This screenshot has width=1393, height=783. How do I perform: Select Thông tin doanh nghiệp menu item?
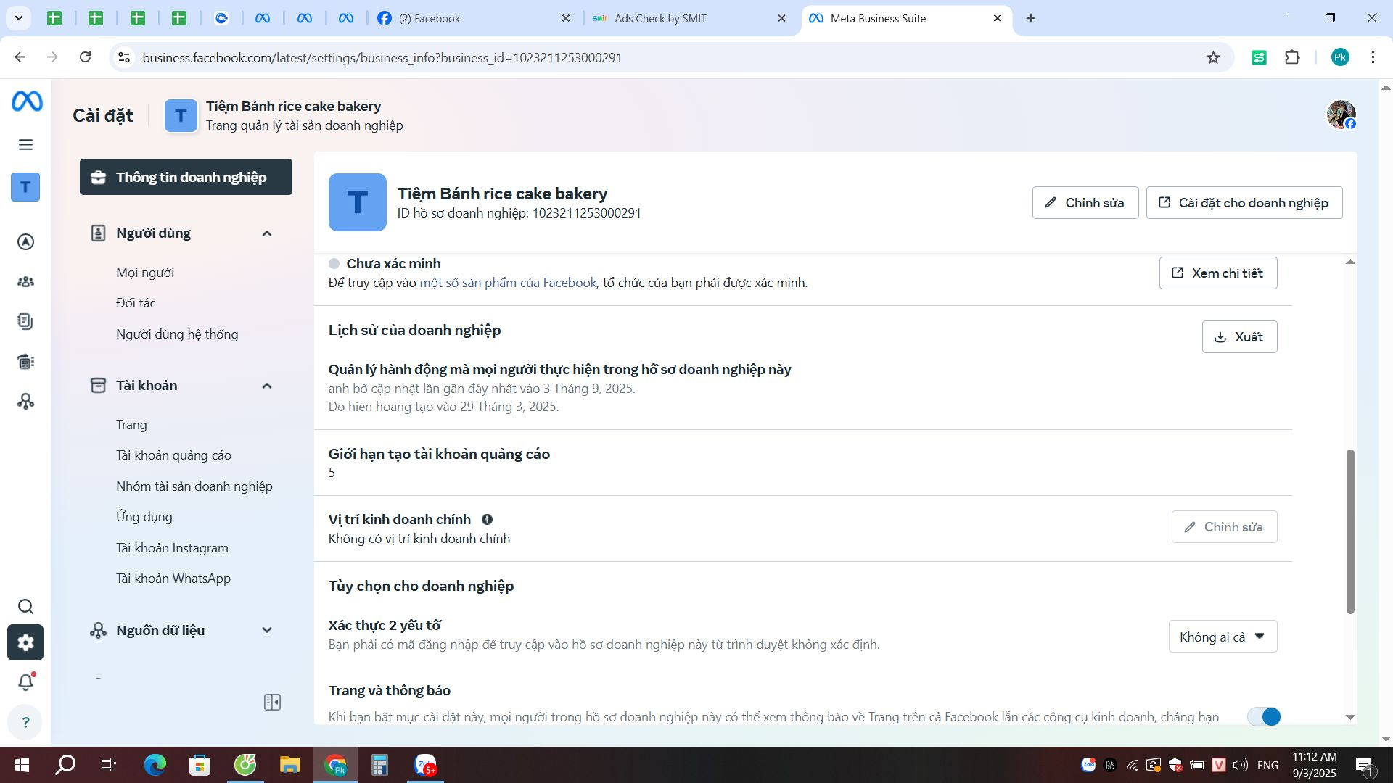pos(186,177)
